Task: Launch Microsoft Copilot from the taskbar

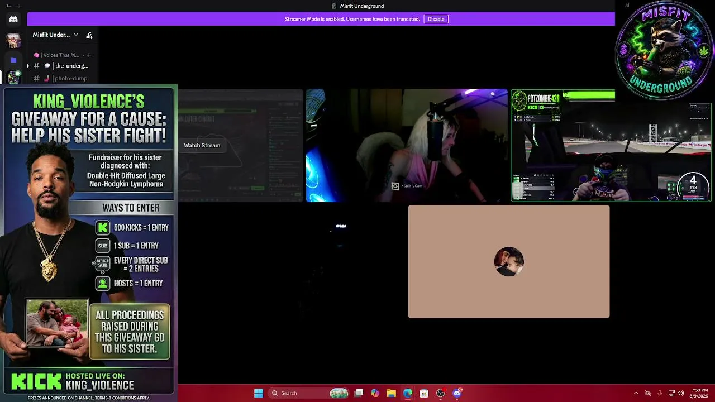Action: (375, 393)
